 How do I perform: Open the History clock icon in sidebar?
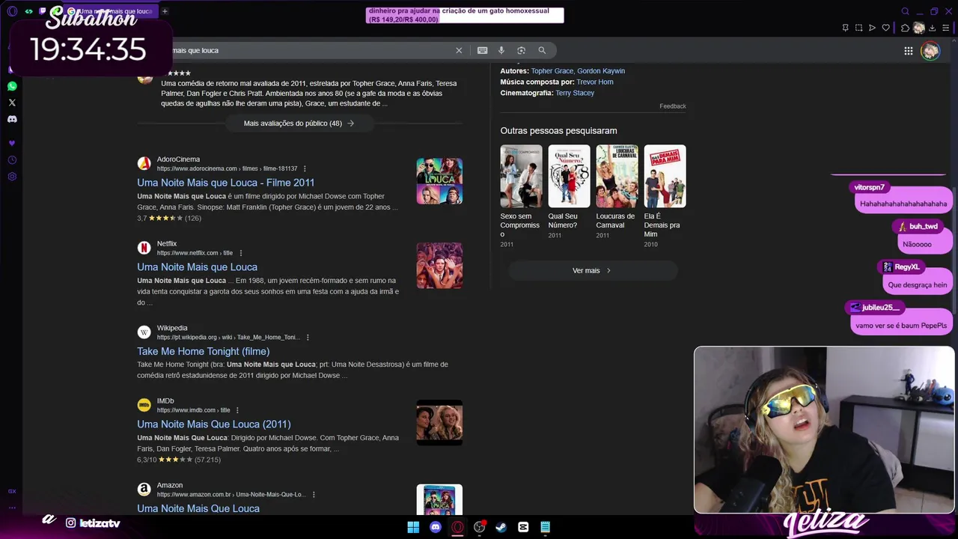(x=12, y=160)
